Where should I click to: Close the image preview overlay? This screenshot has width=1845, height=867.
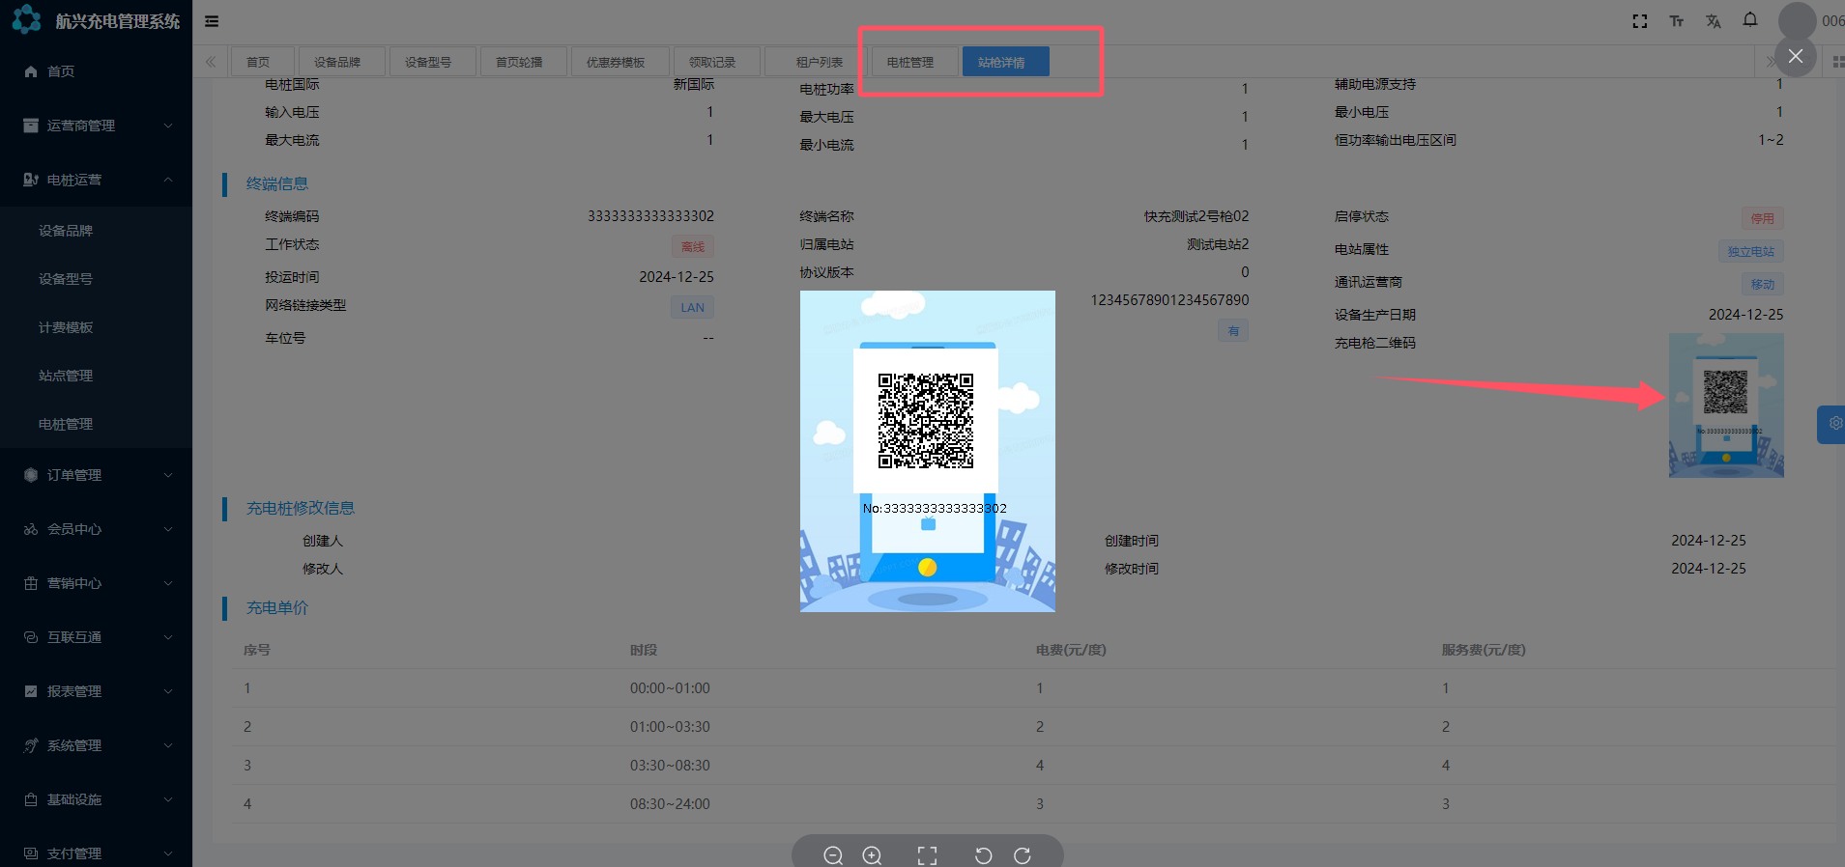(1795, 56)
